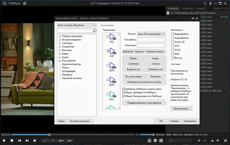Image resolution: width=230 pixels, height=145 pixels.
Task: Move playlist item up arrow
Action: 212,140
